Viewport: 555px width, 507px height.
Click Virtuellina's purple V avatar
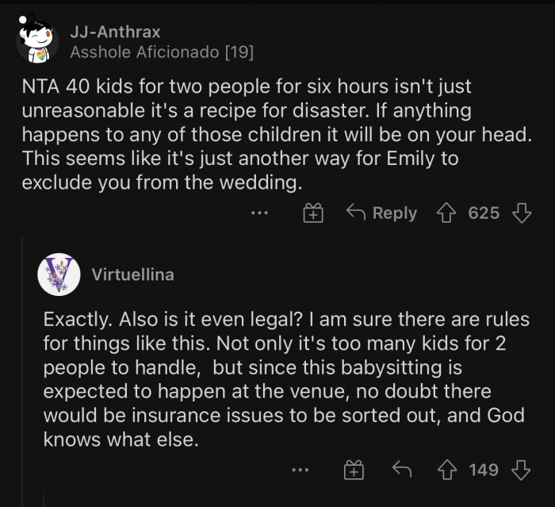[x=59, y=275]
